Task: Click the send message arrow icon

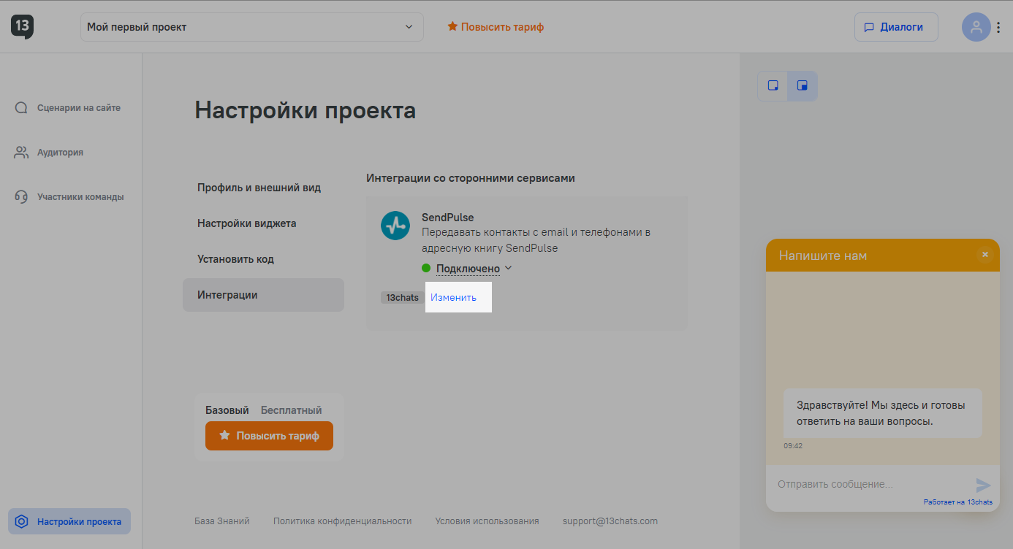Action: point(983,485)
